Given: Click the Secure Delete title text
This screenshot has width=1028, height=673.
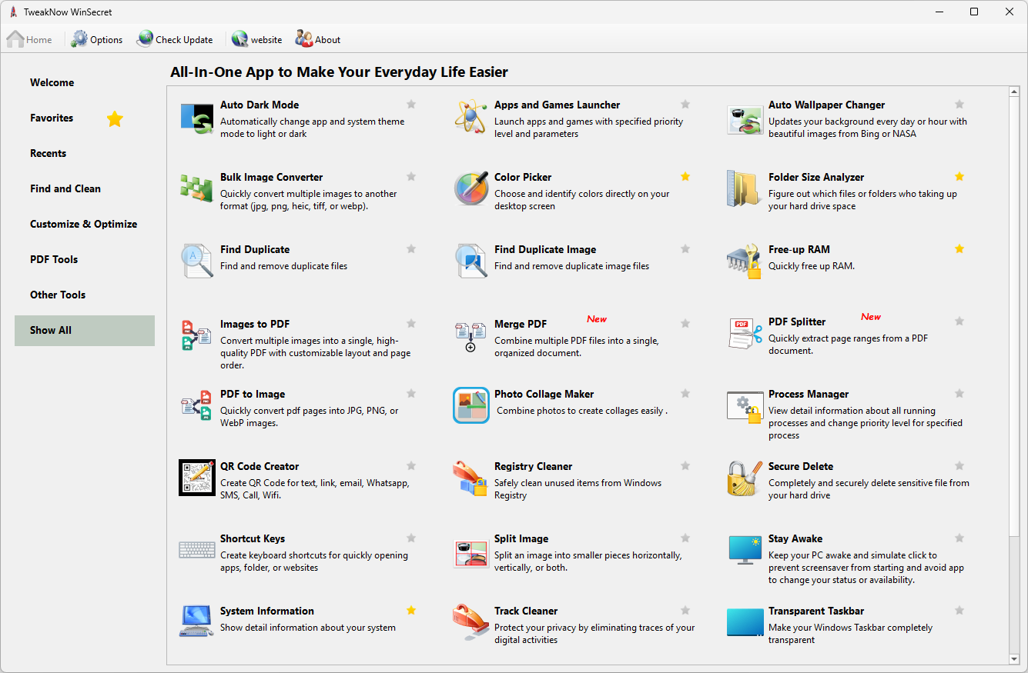Looking at the screenshot, I should coord(801,466).
